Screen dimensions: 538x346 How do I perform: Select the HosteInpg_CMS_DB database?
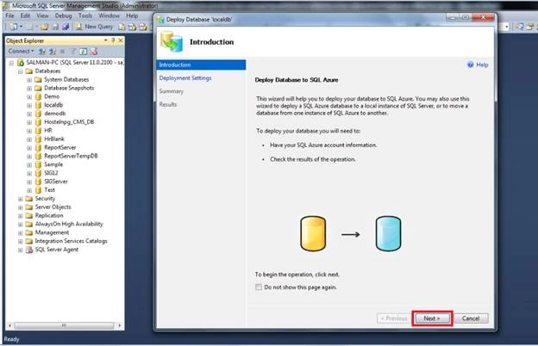pyautogui.click(x=69, y=122)
